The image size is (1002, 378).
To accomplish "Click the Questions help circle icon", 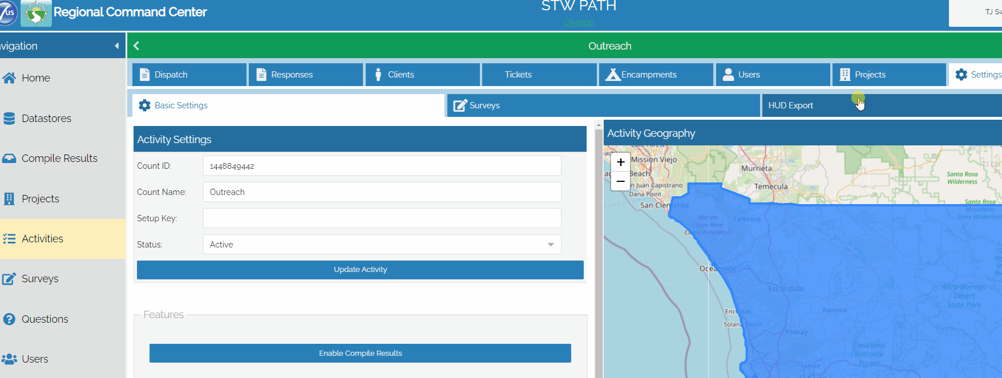I will [9, 319].
